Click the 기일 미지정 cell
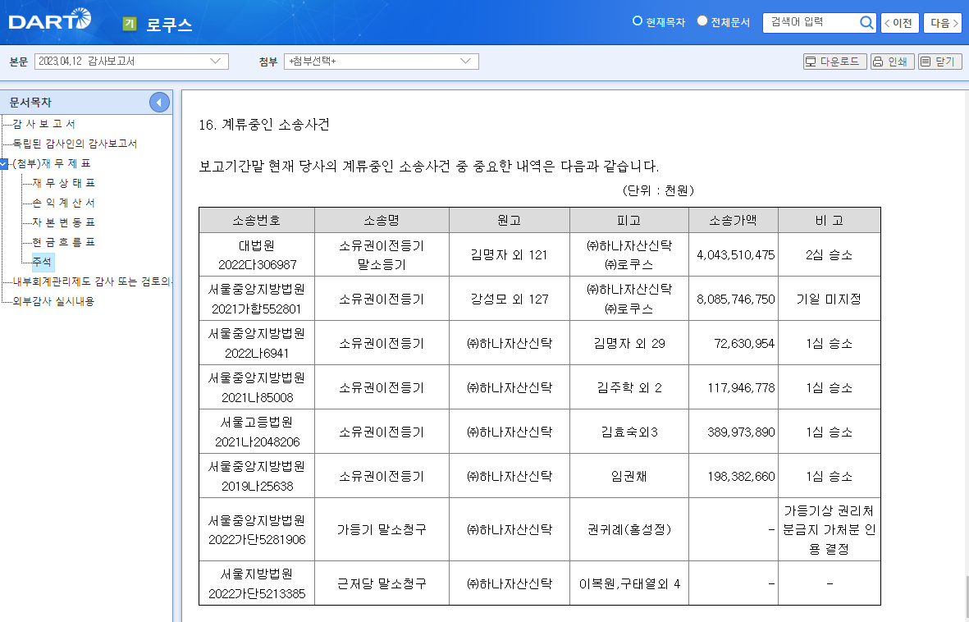 coord(830,299)
